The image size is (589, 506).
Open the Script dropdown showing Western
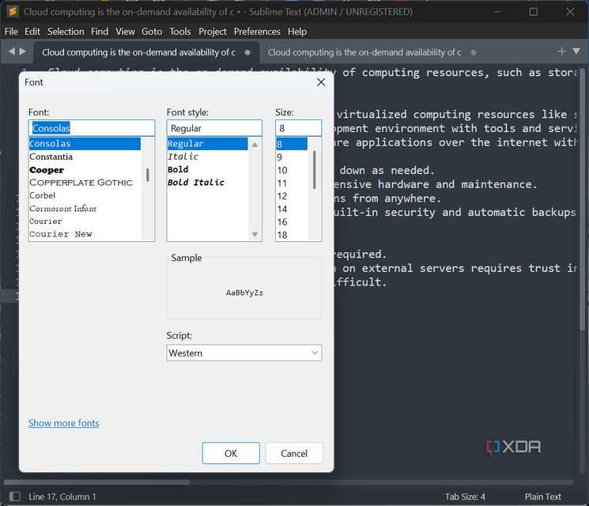tap(244, 353)
